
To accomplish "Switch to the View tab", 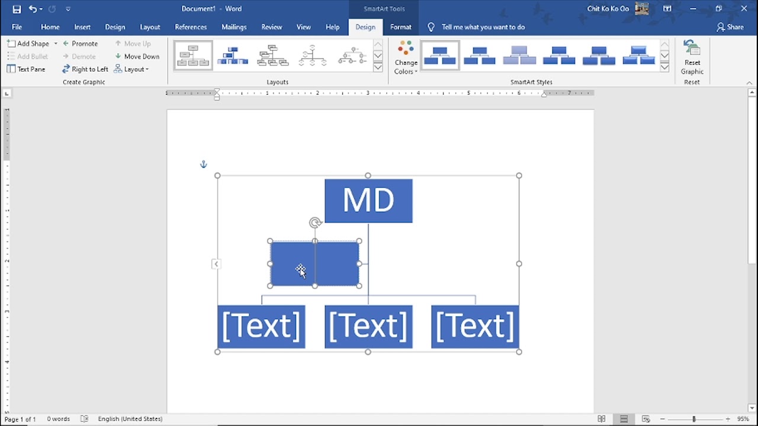I will pyautogui.click(x=304, y=27).
